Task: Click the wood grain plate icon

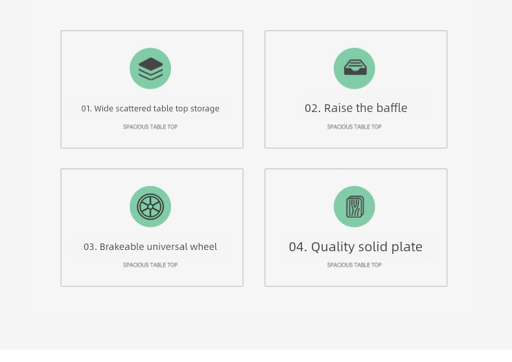Action: [x=355, y=207]
